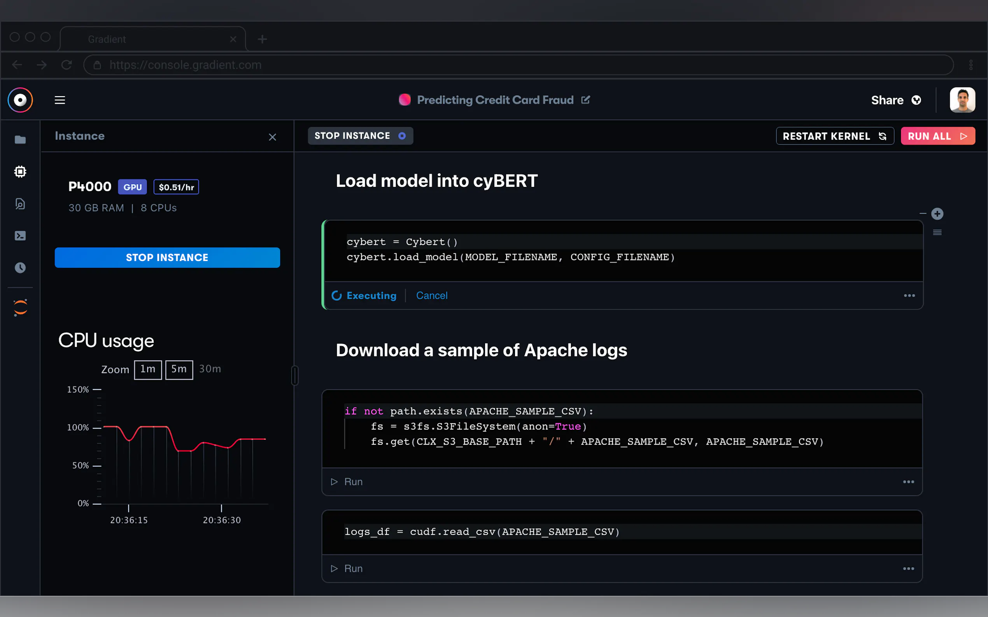The height and width of the screenshot is (617, 988).
Task: Click the hamburger menu icon
Action: pyautogui.click(x=60, y=100)
